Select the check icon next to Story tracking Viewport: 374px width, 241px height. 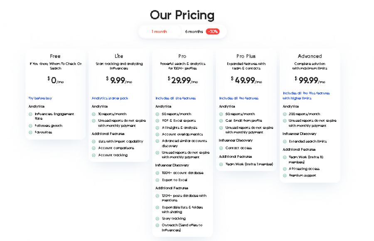157,219
